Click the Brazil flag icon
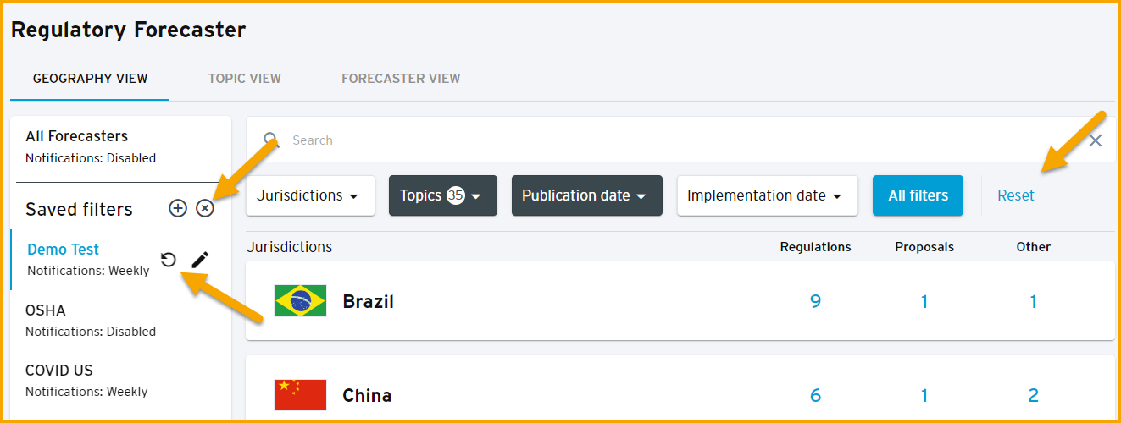Image resolution: width=1121 pixels, height=423 pixels. click(x=300, y=301)
